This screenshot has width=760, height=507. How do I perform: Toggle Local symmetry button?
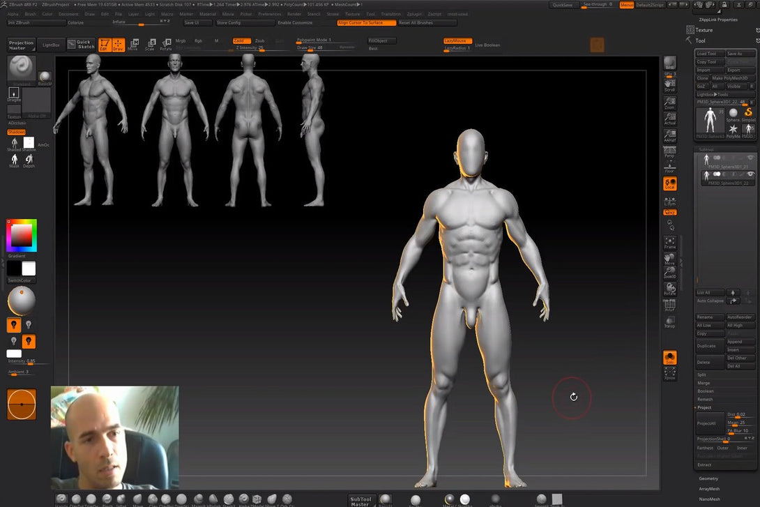coord(670,183)
